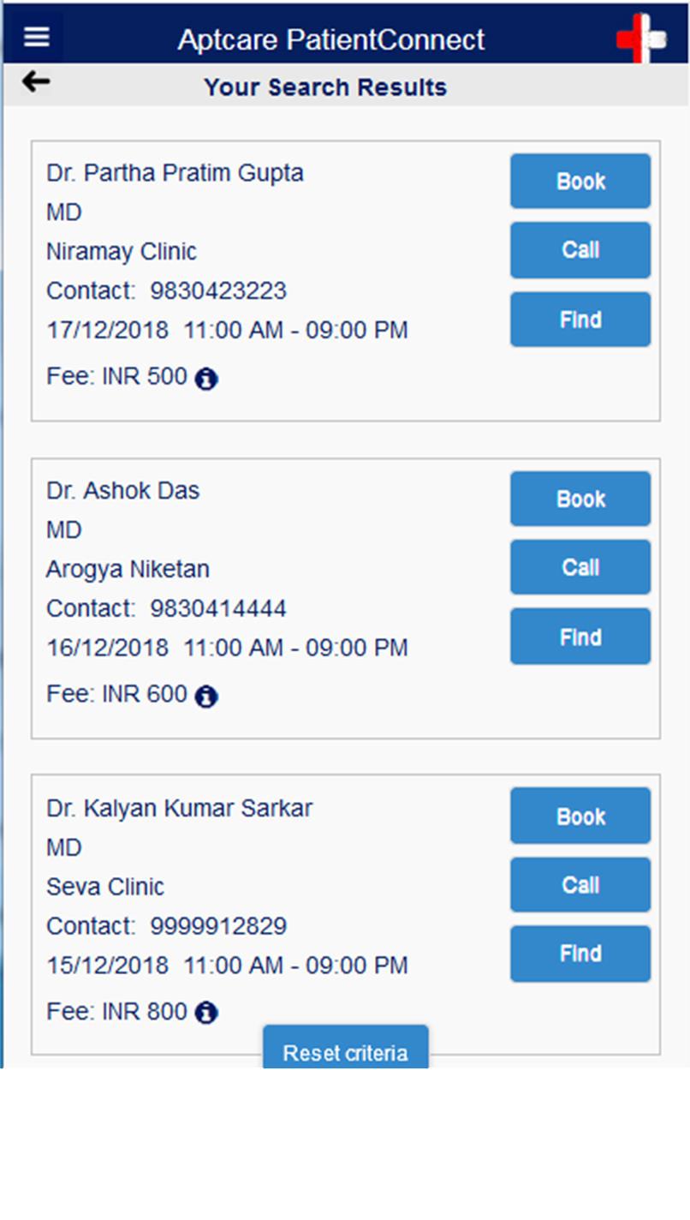Show fee info for INR 800
Image resolution: width=690 pixels, height=1220 pixels.
point(206,1014)
